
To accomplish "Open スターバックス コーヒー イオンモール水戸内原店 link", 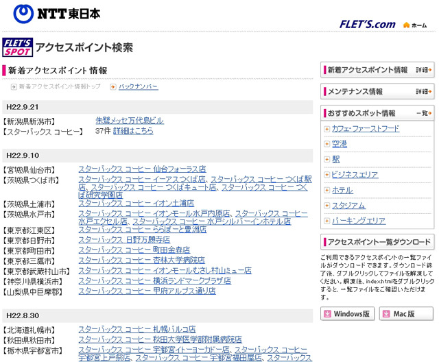I will tap(154, 214).
